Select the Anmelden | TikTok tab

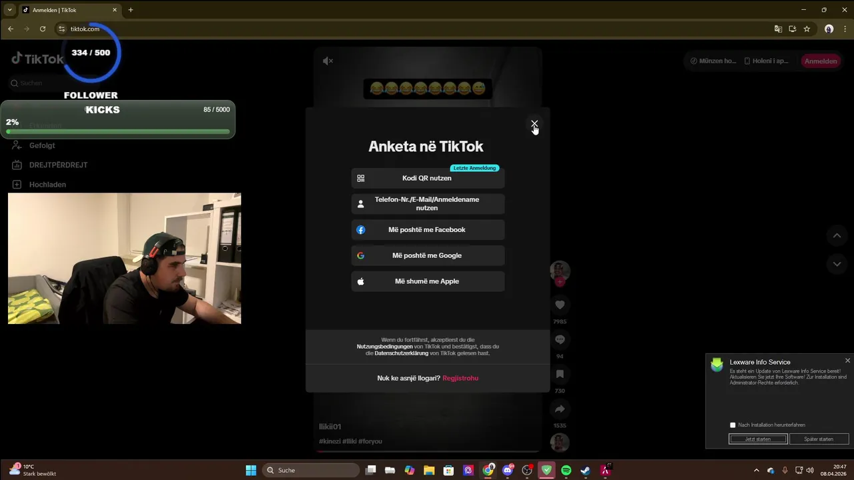(x=69, y=10)
